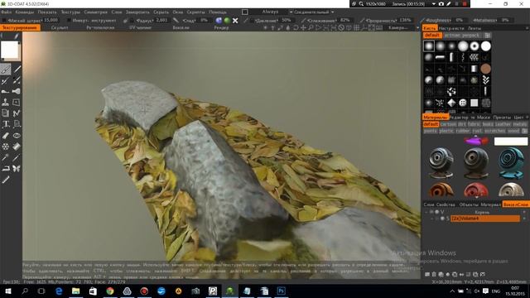Choose the solid white circle brush alpha

click(x=486, y=46)
